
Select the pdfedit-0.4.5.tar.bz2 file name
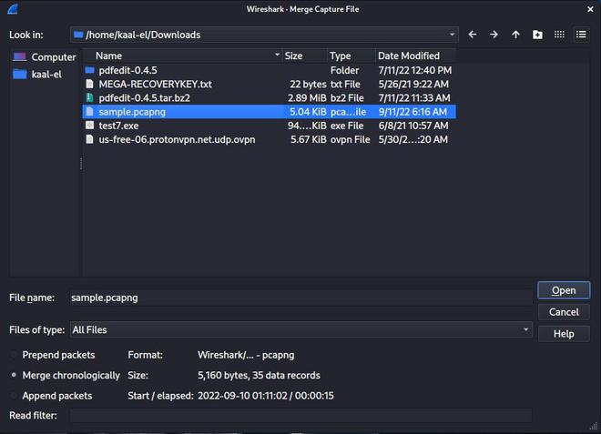(x=144, y=97)
